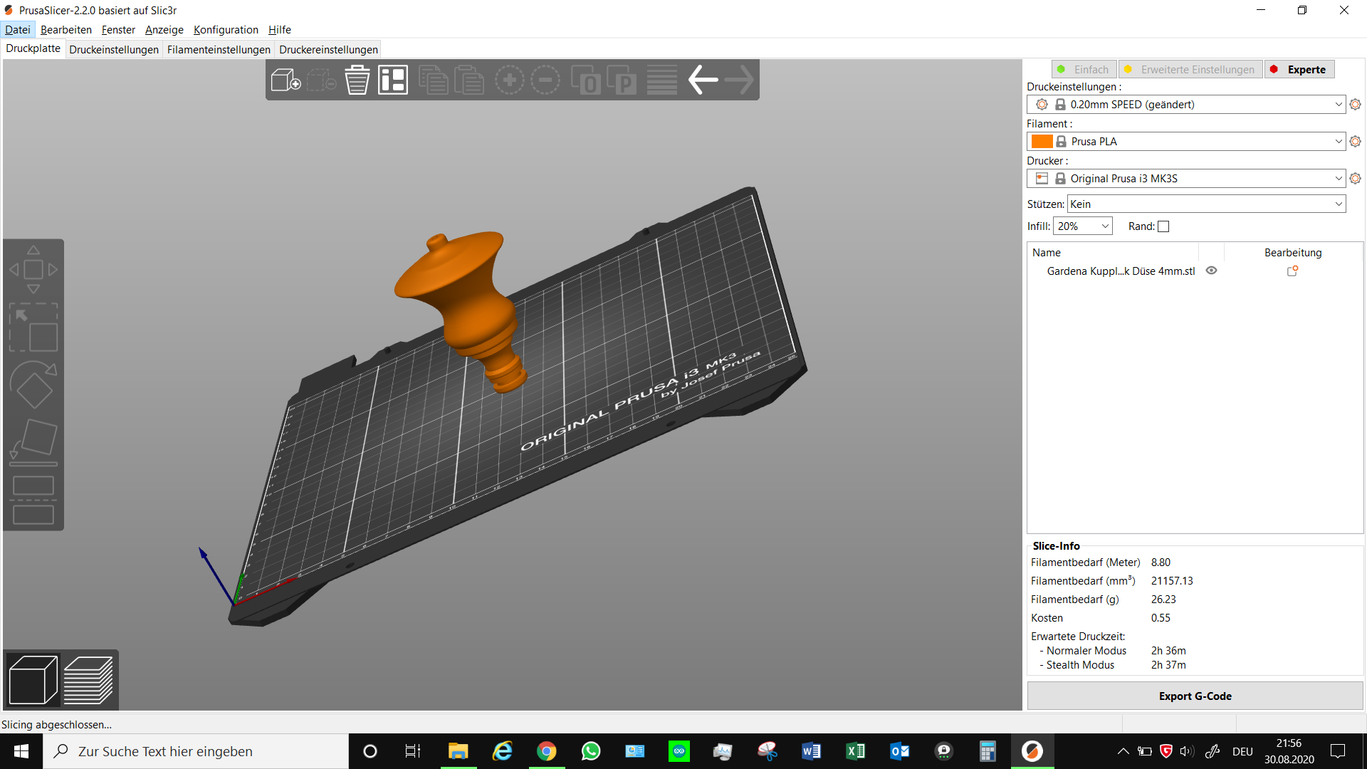Open Microsoft Word from taskbar

[811, 751]
